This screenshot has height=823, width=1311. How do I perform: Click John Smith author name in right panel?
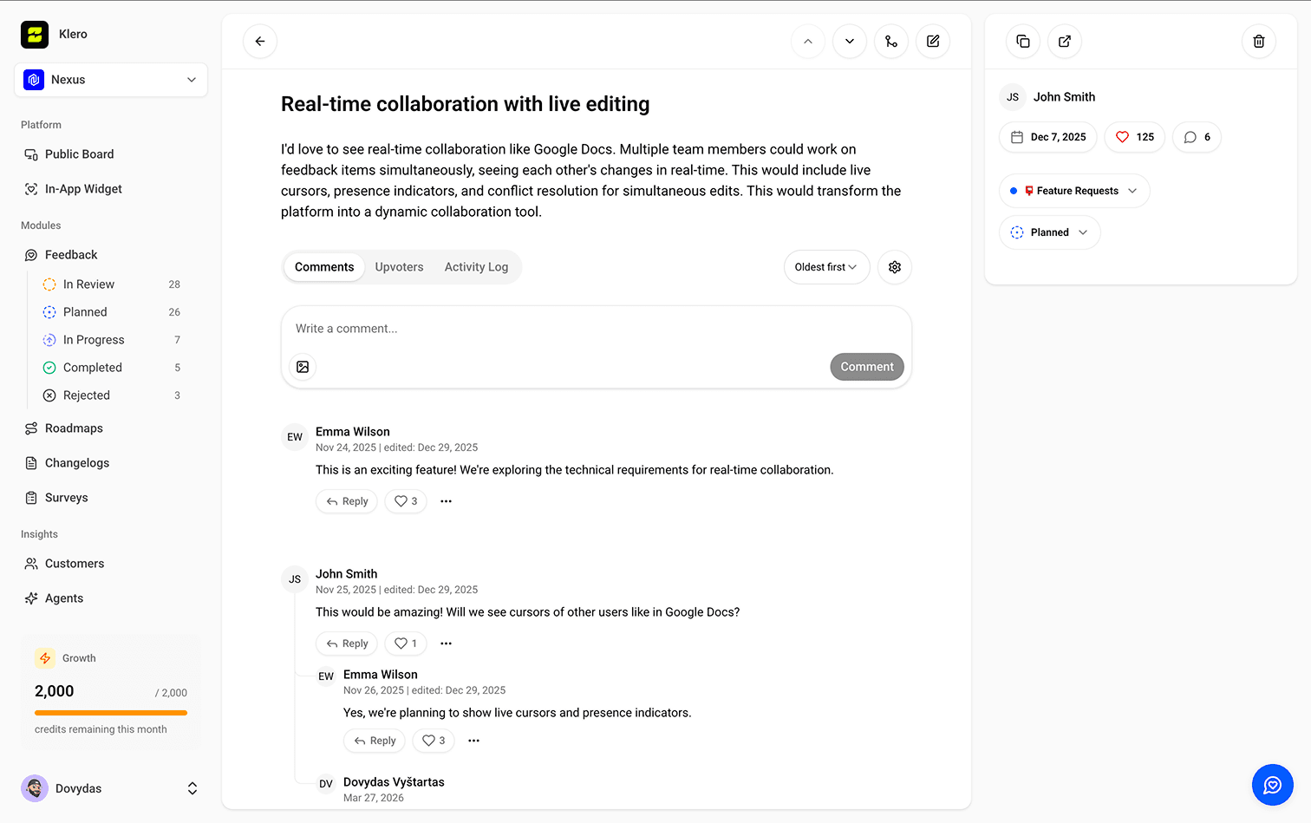point(1064,97)
